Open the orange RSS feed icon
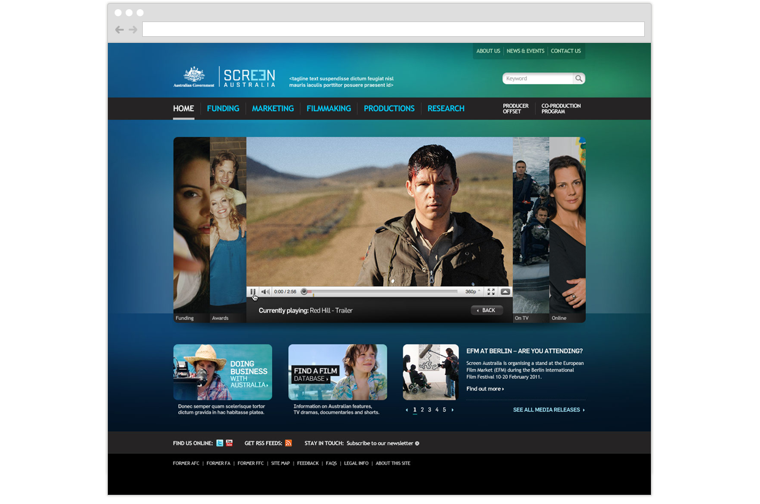The width and height of the screenshot is (760, 504). point(288,443)
